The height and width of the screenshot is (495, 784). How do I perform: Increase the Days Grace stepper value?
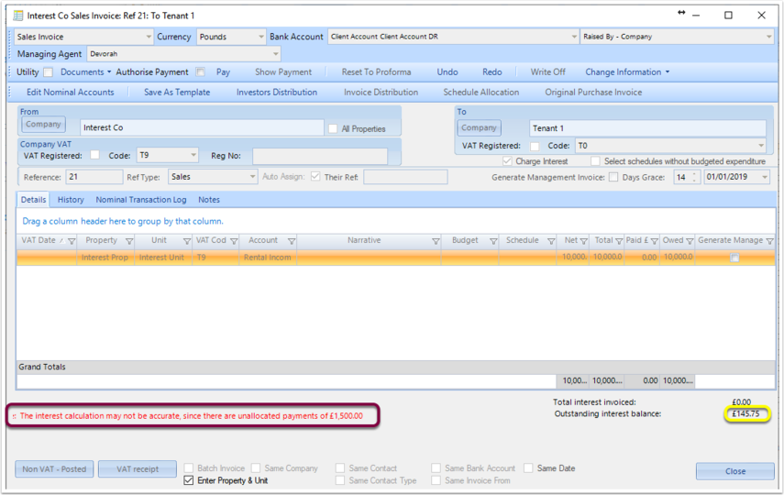(x=694, y=174)
